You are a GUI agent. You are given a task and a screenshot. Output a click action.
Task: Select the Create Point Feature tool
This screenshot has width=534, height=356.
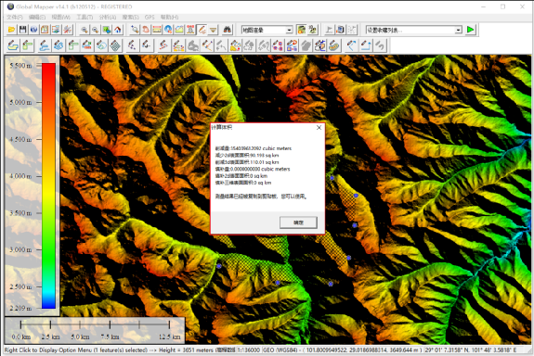[132, 45]
